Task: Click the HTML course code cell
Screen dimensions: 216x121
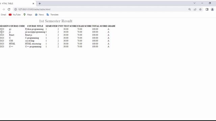Action: [12, 44]
